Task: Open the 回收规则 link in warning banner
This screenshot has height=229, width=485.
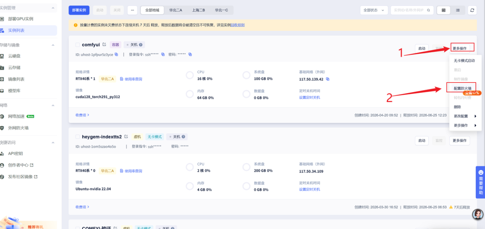Action: [238, 25]
